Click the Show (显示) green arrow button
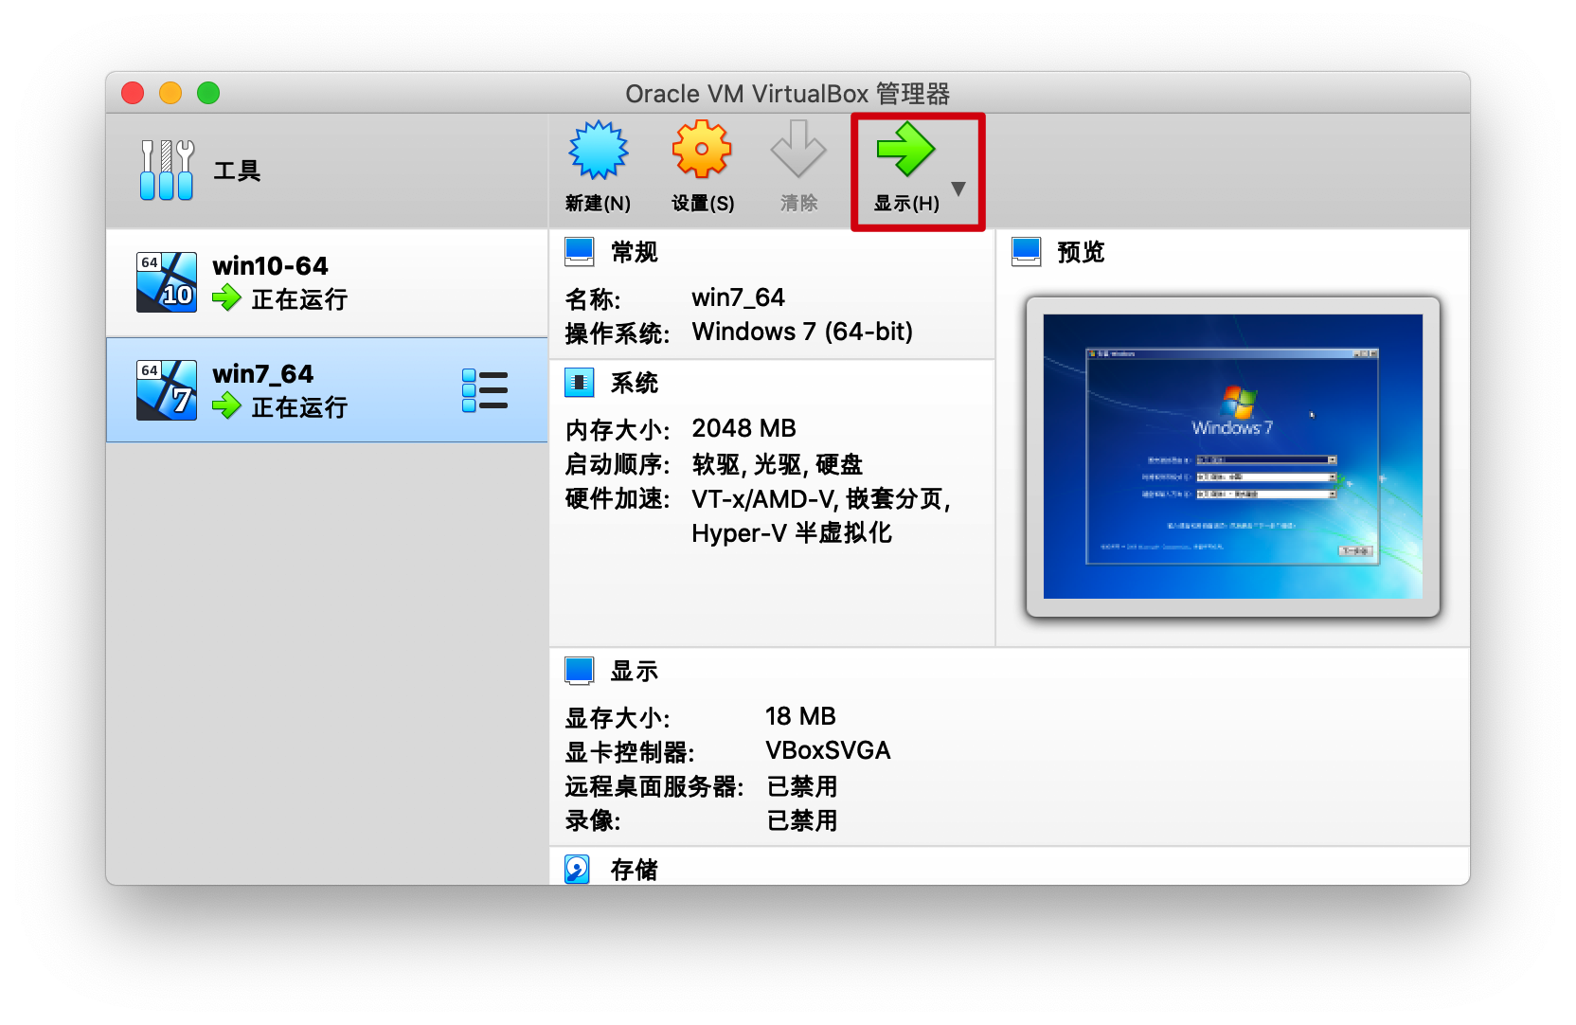Viewport: 1576px width, 1025px height. pos(906,167)
